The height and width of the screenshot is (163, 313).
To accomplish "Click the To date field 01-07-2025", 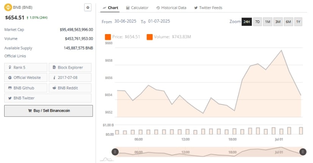I will (x=159, y=21).
